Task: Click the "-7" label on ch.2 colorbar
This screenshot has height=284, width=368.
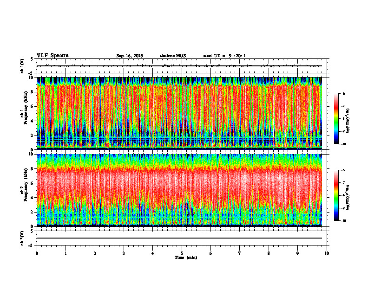Action: click(343, 183)
